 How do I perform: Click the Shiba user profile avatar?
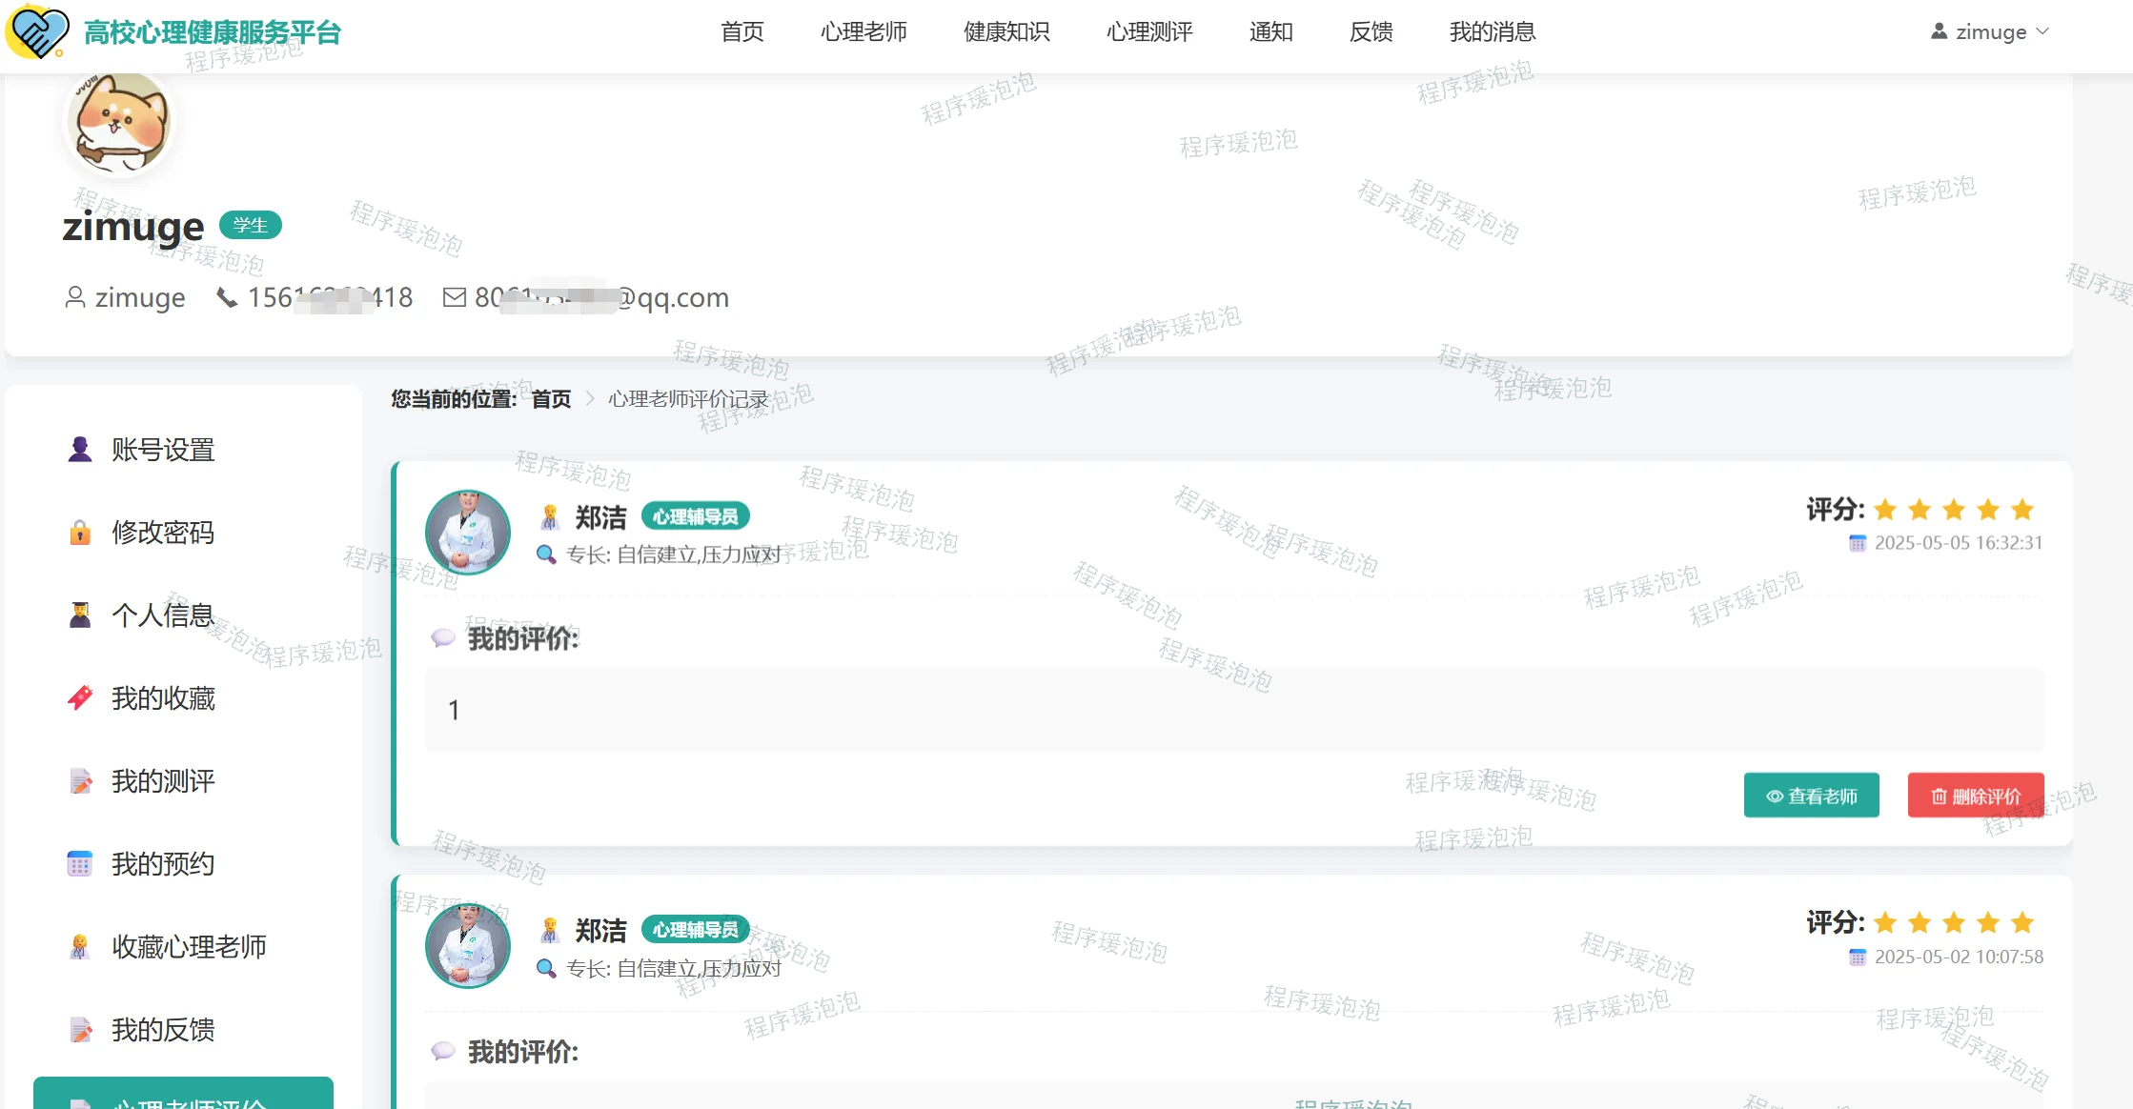(x=119, y=123)
